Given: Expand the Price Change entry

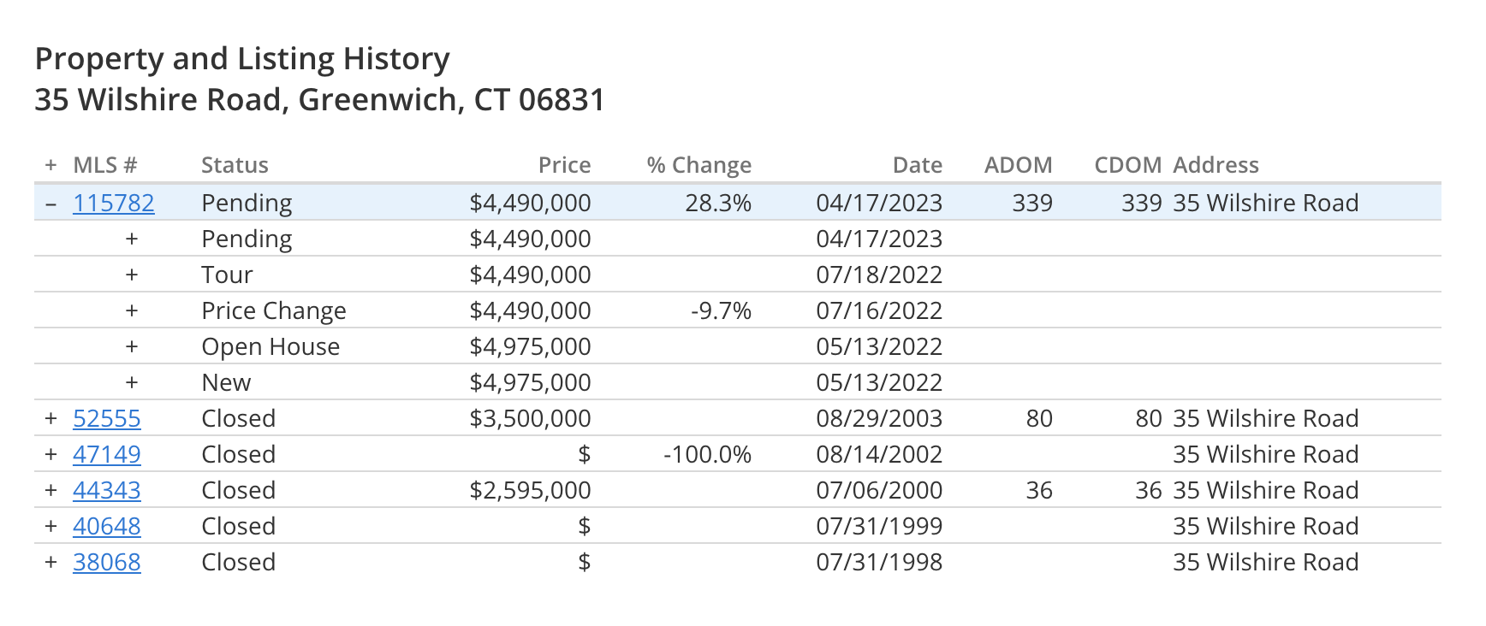Looking at the screenshot, I should point(132,311).
